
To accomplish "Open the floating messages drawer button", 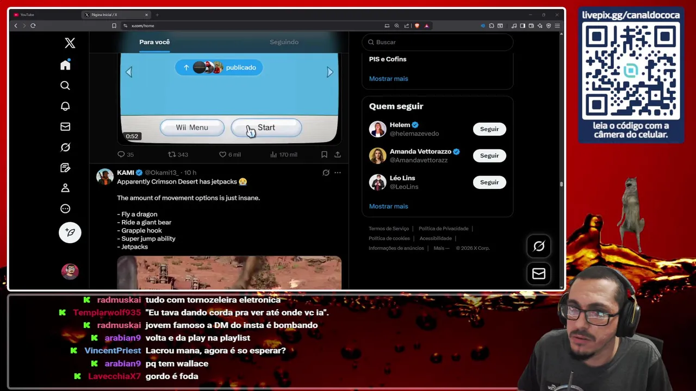I will (x=539, y=274).
